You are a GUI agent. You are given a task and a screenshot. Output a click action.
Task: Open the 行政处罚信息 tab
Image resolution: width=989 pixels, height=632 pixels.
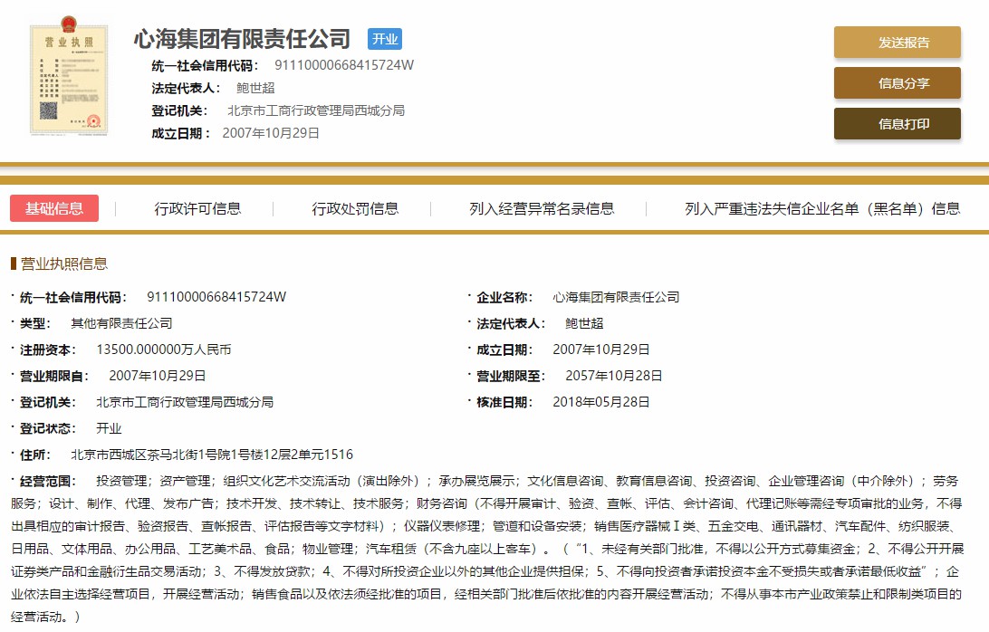pos(355,208)
